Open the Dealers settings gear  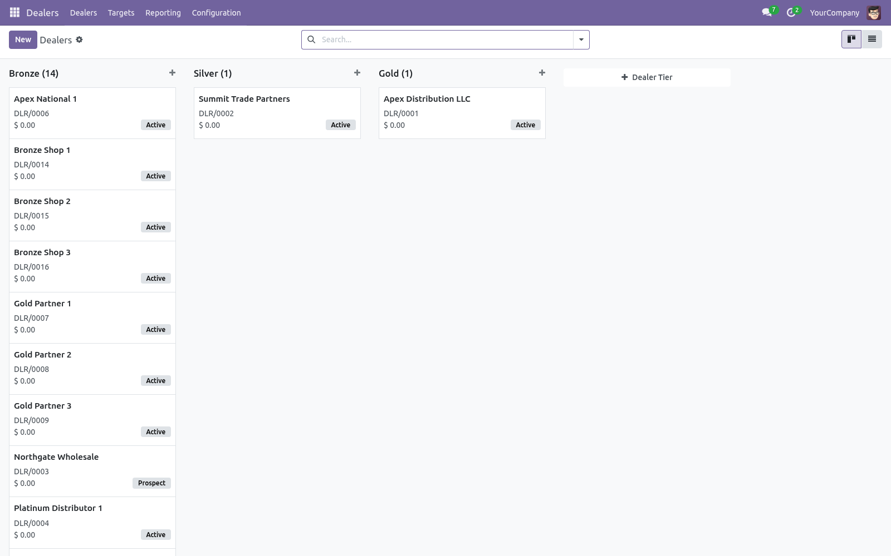tap(79, 39)
